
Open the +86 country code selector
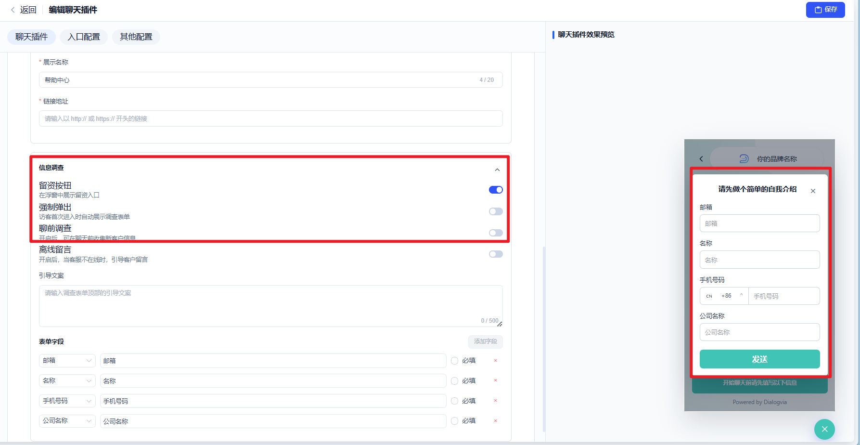tap(724, 296)
